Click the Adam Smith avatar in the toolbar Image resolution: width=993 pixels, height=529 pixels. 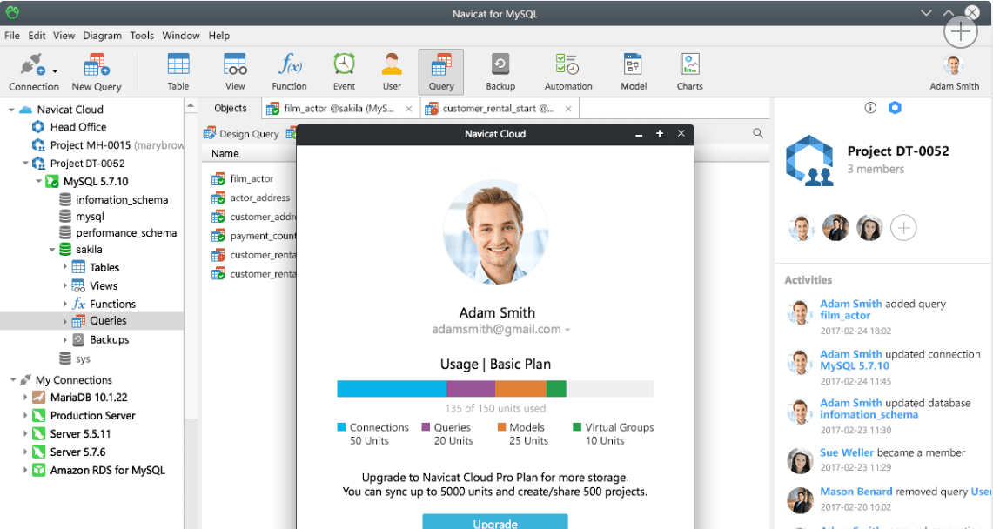click(954, 65)
